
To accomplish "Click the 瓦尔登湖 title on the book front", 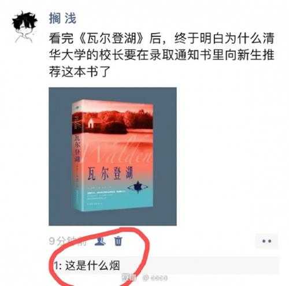I will pos(110,174).
